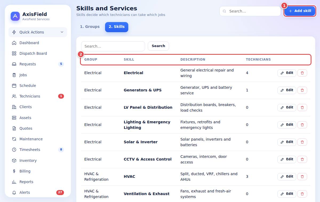Click the Generators & UPS skill name
This screenshot has width=320, height=202.
click(143, 90)
